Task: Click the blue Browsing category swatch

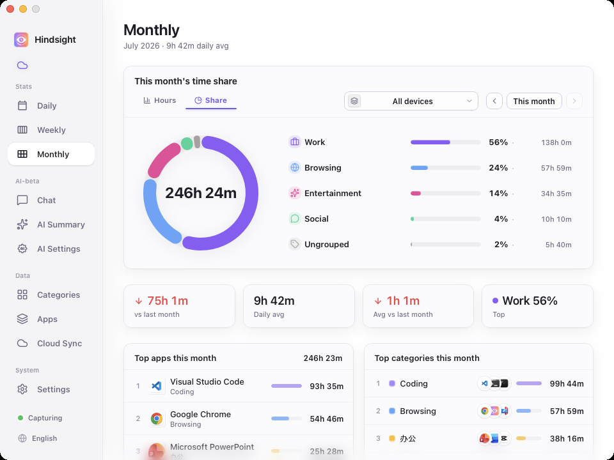Action: [391, 411]
